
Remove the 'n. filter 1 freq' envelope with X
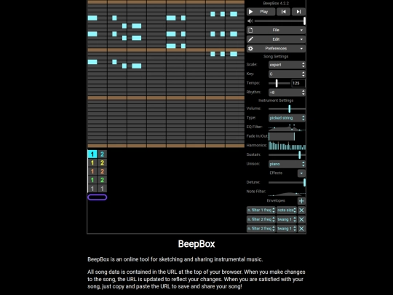[301, 211]
